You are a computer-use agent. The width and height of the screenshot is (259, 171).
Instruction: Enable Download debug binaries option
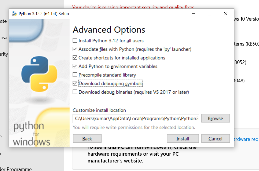click(x=75, y=92)
